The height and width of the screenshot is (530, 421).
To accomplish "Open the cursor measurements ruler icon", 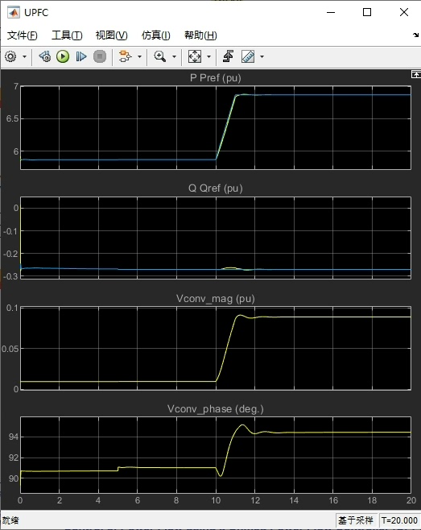I will pos(248,56).
